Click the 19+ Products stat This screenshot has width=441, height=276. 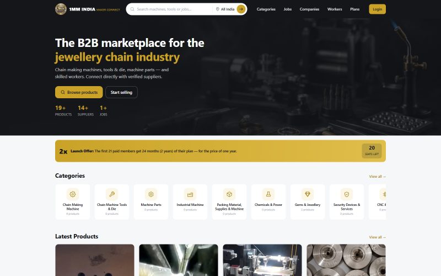[63, 110]
